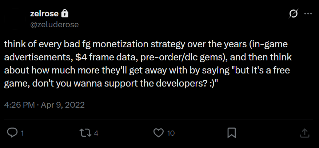Like the tweet with the heart icon

pyautogui.click(x=159, y=133)
